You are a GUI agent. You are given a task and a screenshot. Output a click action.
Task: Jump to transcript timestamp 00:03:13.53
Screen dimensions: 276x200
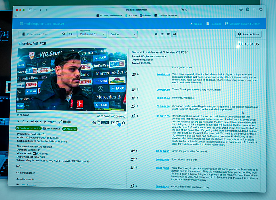pyautogui.click(x=163, y=116)
